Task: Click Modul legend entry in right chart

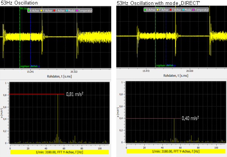Action: click(x=187, y=10)
